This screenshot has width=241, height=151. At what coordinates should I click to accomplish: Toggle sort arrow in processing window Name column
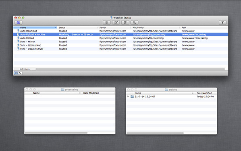pos(79,93)
